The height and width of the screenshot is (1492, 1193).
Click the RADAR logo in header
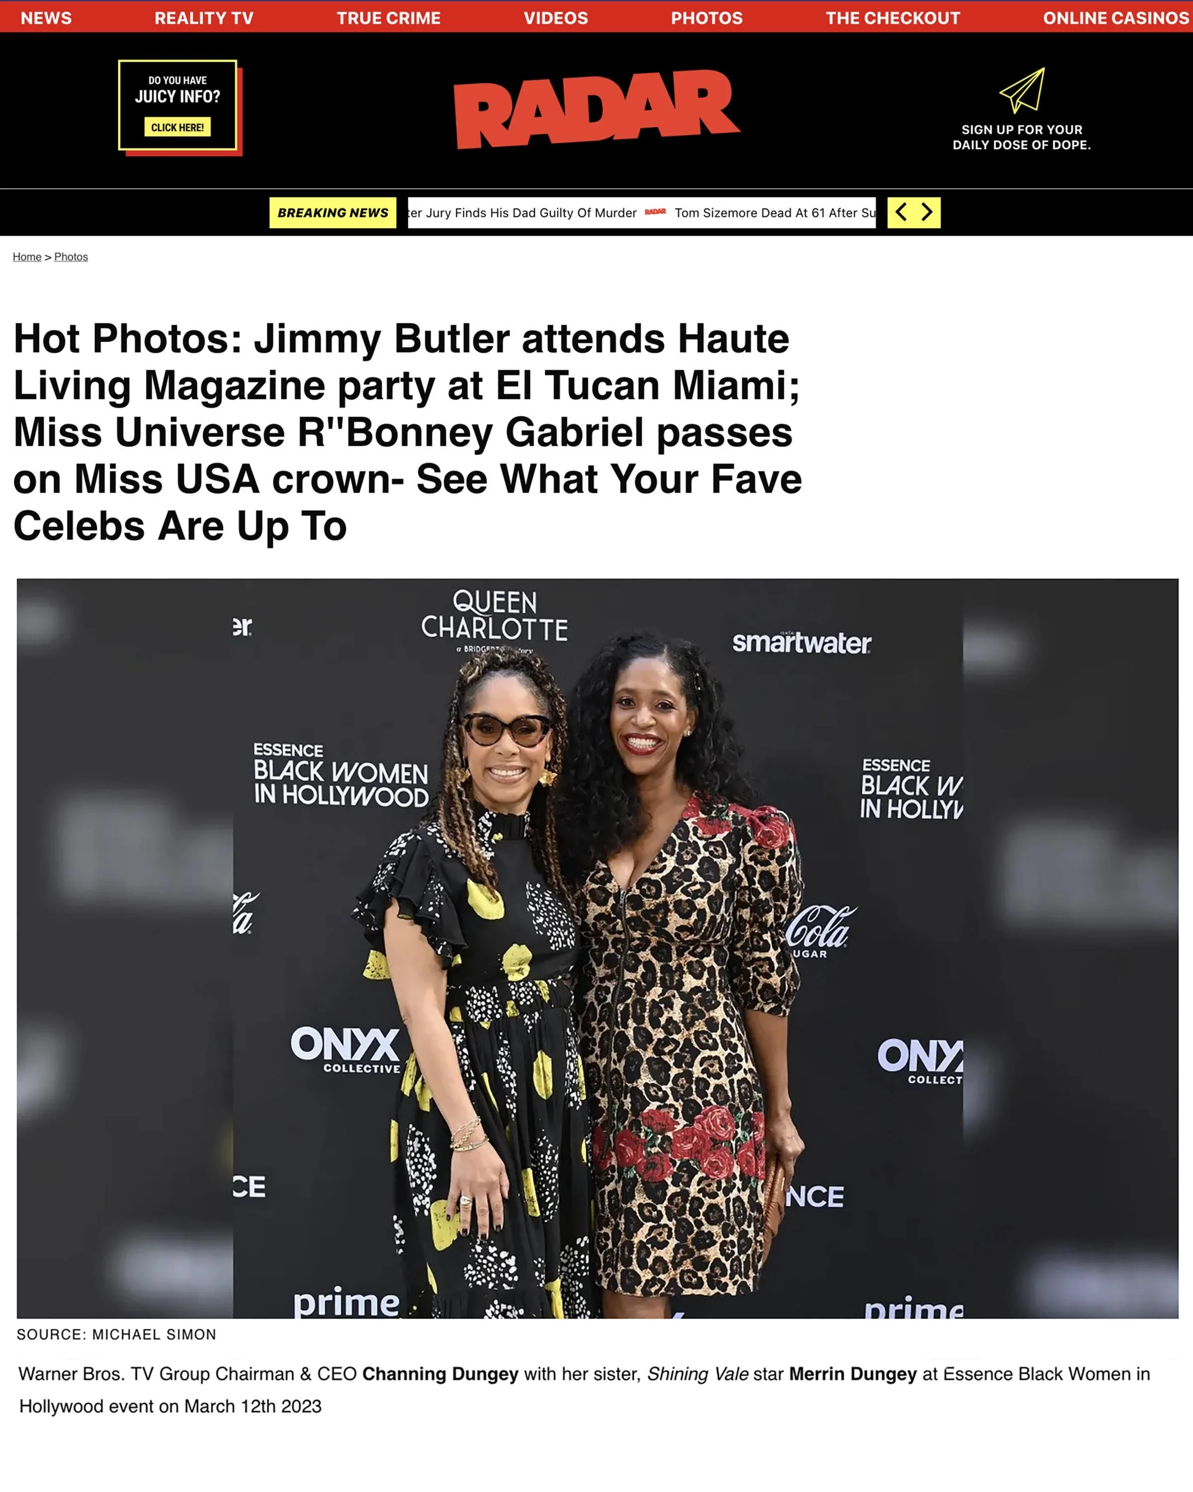(x=596, y=109)
